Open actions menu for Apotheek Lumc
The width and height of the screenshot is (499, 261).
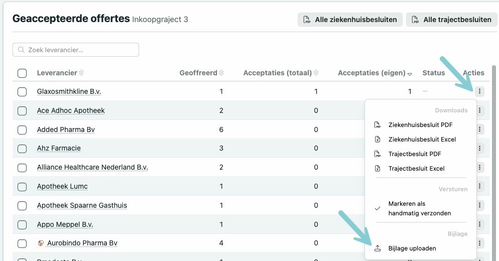tap(479, 186)
